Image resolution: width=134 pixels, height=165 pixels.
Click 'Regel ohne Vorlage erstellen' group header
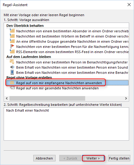(x=29, y=77)
